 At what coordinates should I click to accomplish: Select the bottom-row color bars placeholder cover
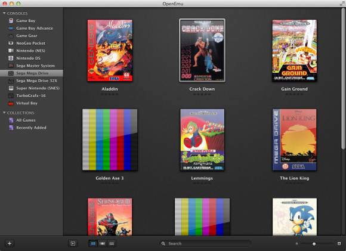(x=202, y=217)
